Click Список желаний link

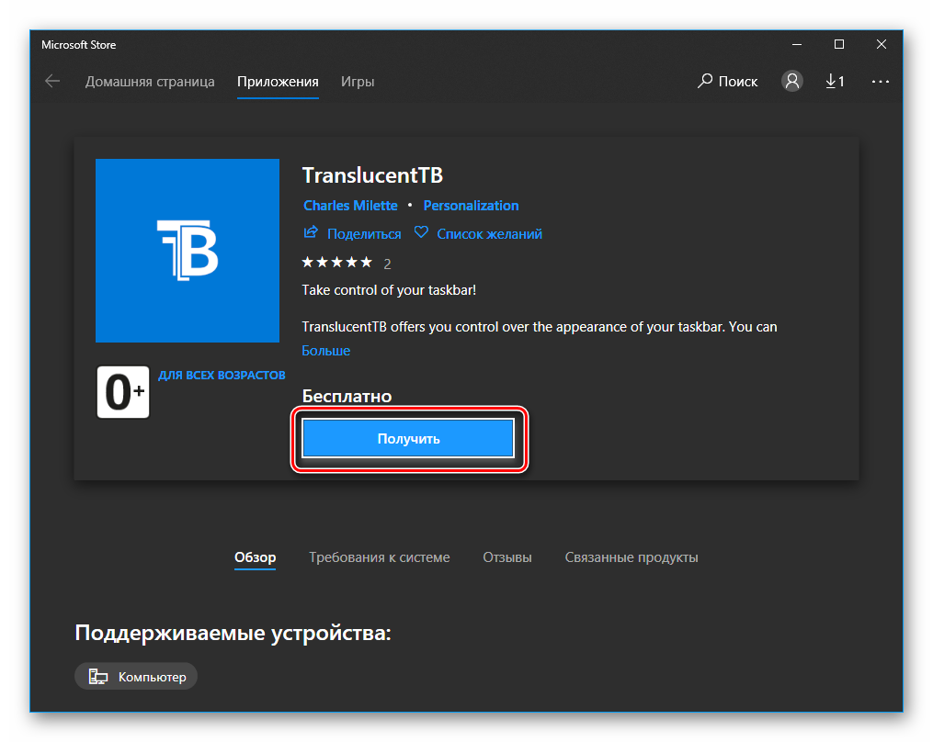tap(490, 234)
